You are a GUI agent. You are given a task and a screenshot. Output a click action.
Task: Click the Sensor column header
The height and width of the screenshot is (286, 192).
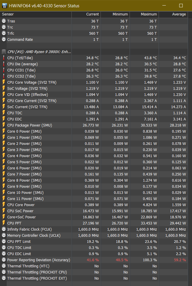(x=36, y=14)
